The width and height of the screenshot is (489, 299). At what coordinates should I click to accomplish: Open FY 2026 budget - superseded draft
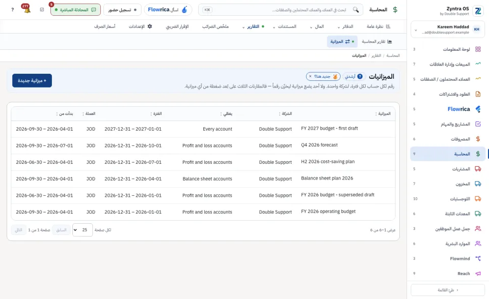[x=337, y=195]
